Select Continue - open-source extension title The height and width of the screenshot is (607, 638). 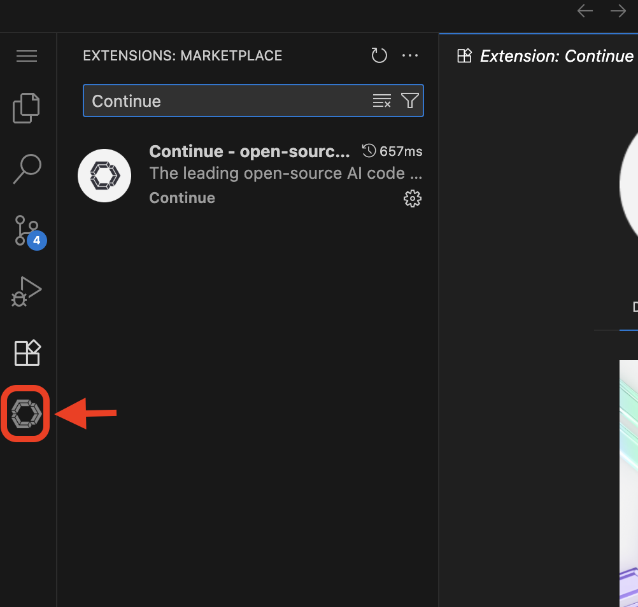pyautogui.click(x=250, y=151)
